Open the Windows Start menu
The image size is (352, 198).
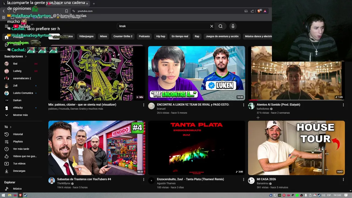[x=4, y=195]
